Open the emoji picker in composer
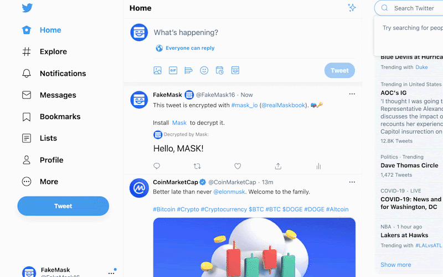This screenshot has width=443, height=277. 204,70
